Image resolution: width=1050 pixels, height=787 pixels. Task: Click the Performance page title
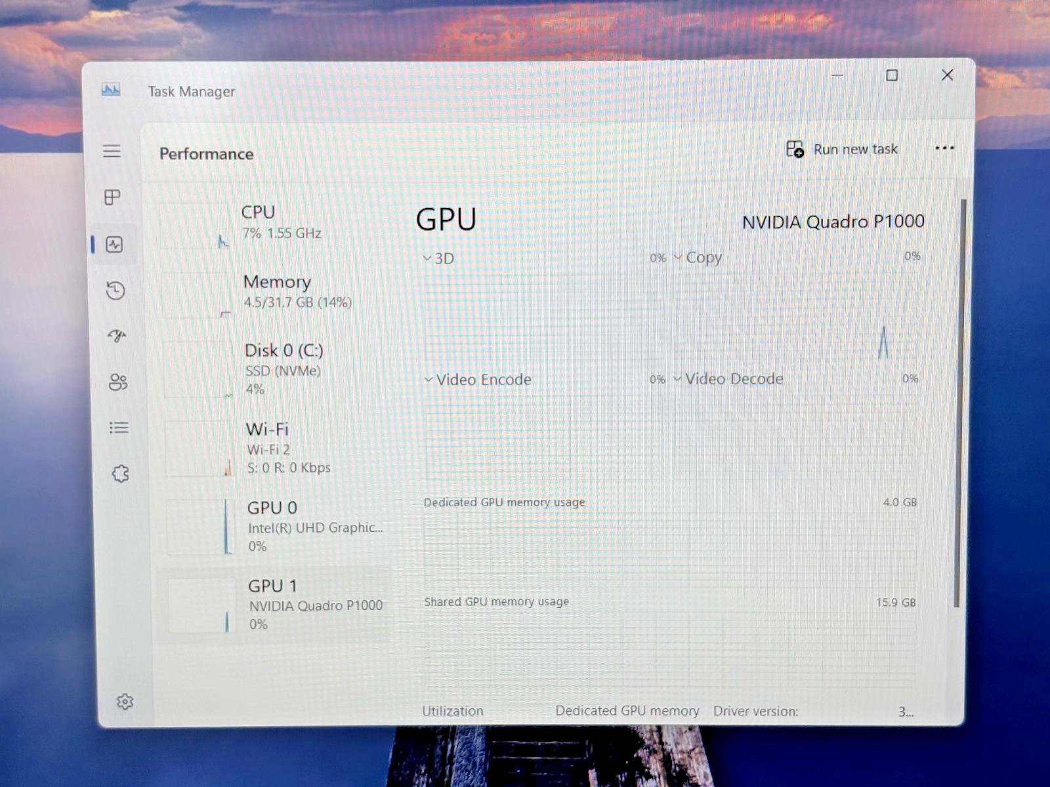point(206,154)
